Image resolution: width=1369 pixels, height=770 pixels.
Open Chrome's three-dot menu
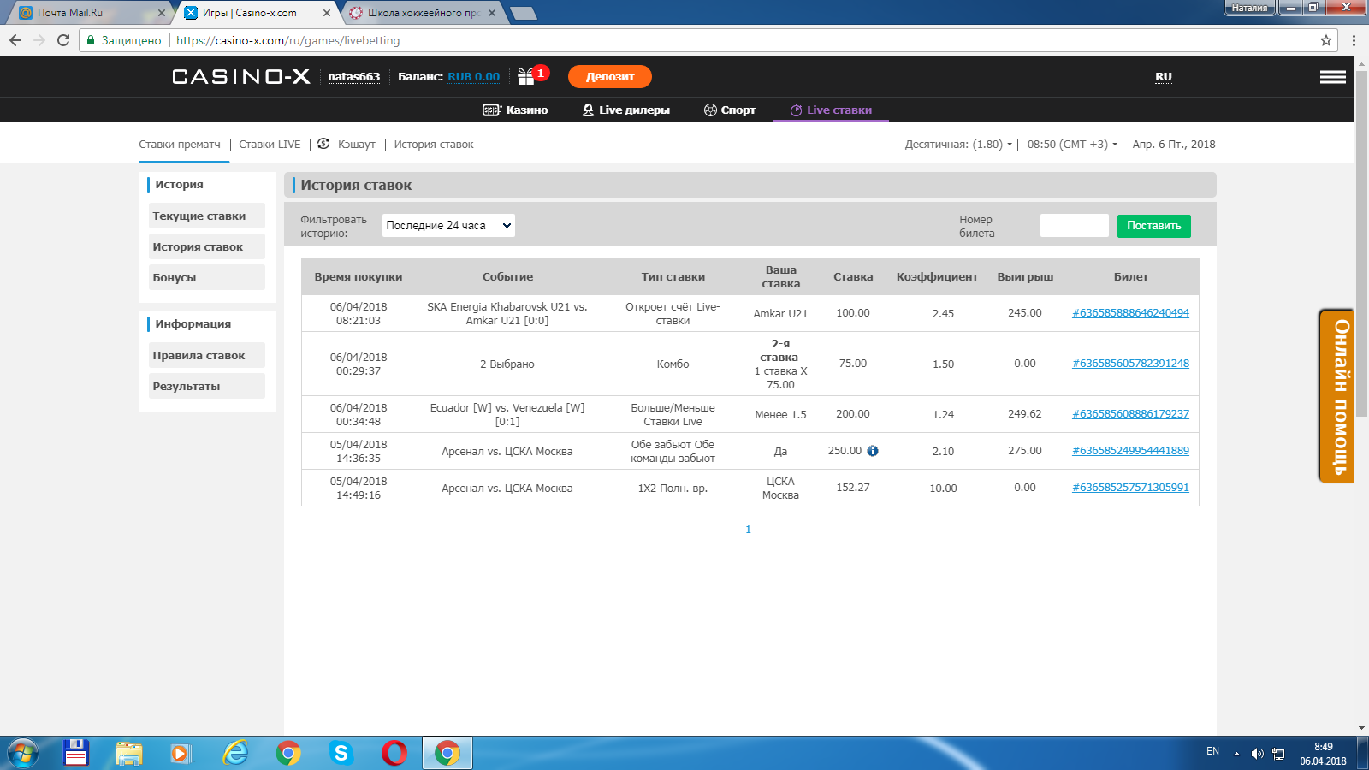tap(1354, 40)
